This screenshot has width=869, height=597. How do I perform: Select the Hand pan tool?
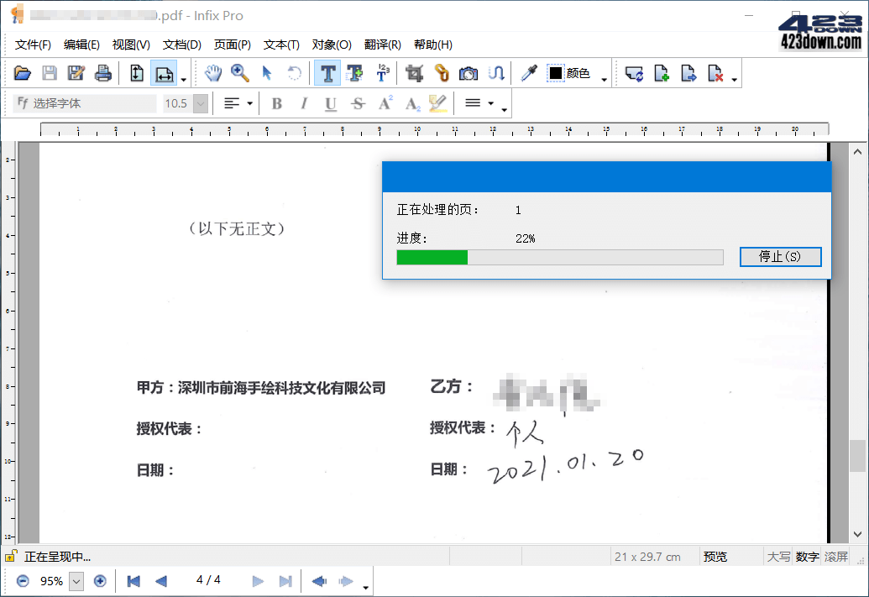pyautogui.click(x=214, y=73)
